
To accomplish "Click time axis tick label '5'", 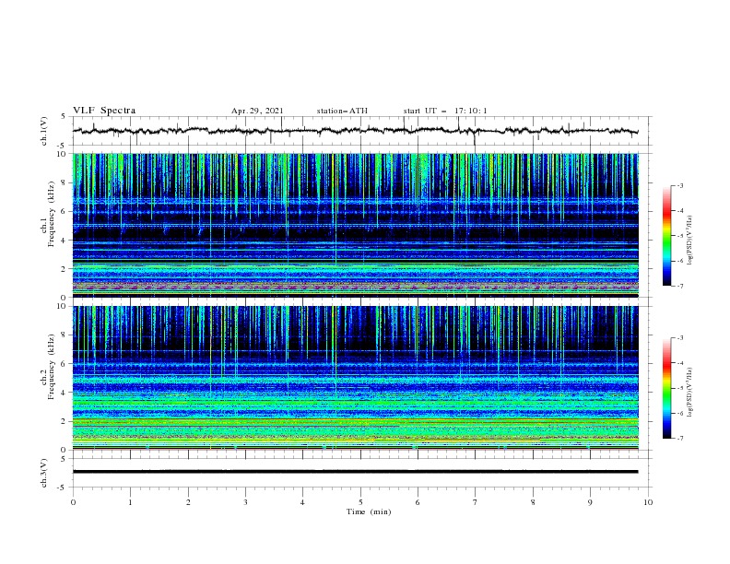I will pos(360,502).
